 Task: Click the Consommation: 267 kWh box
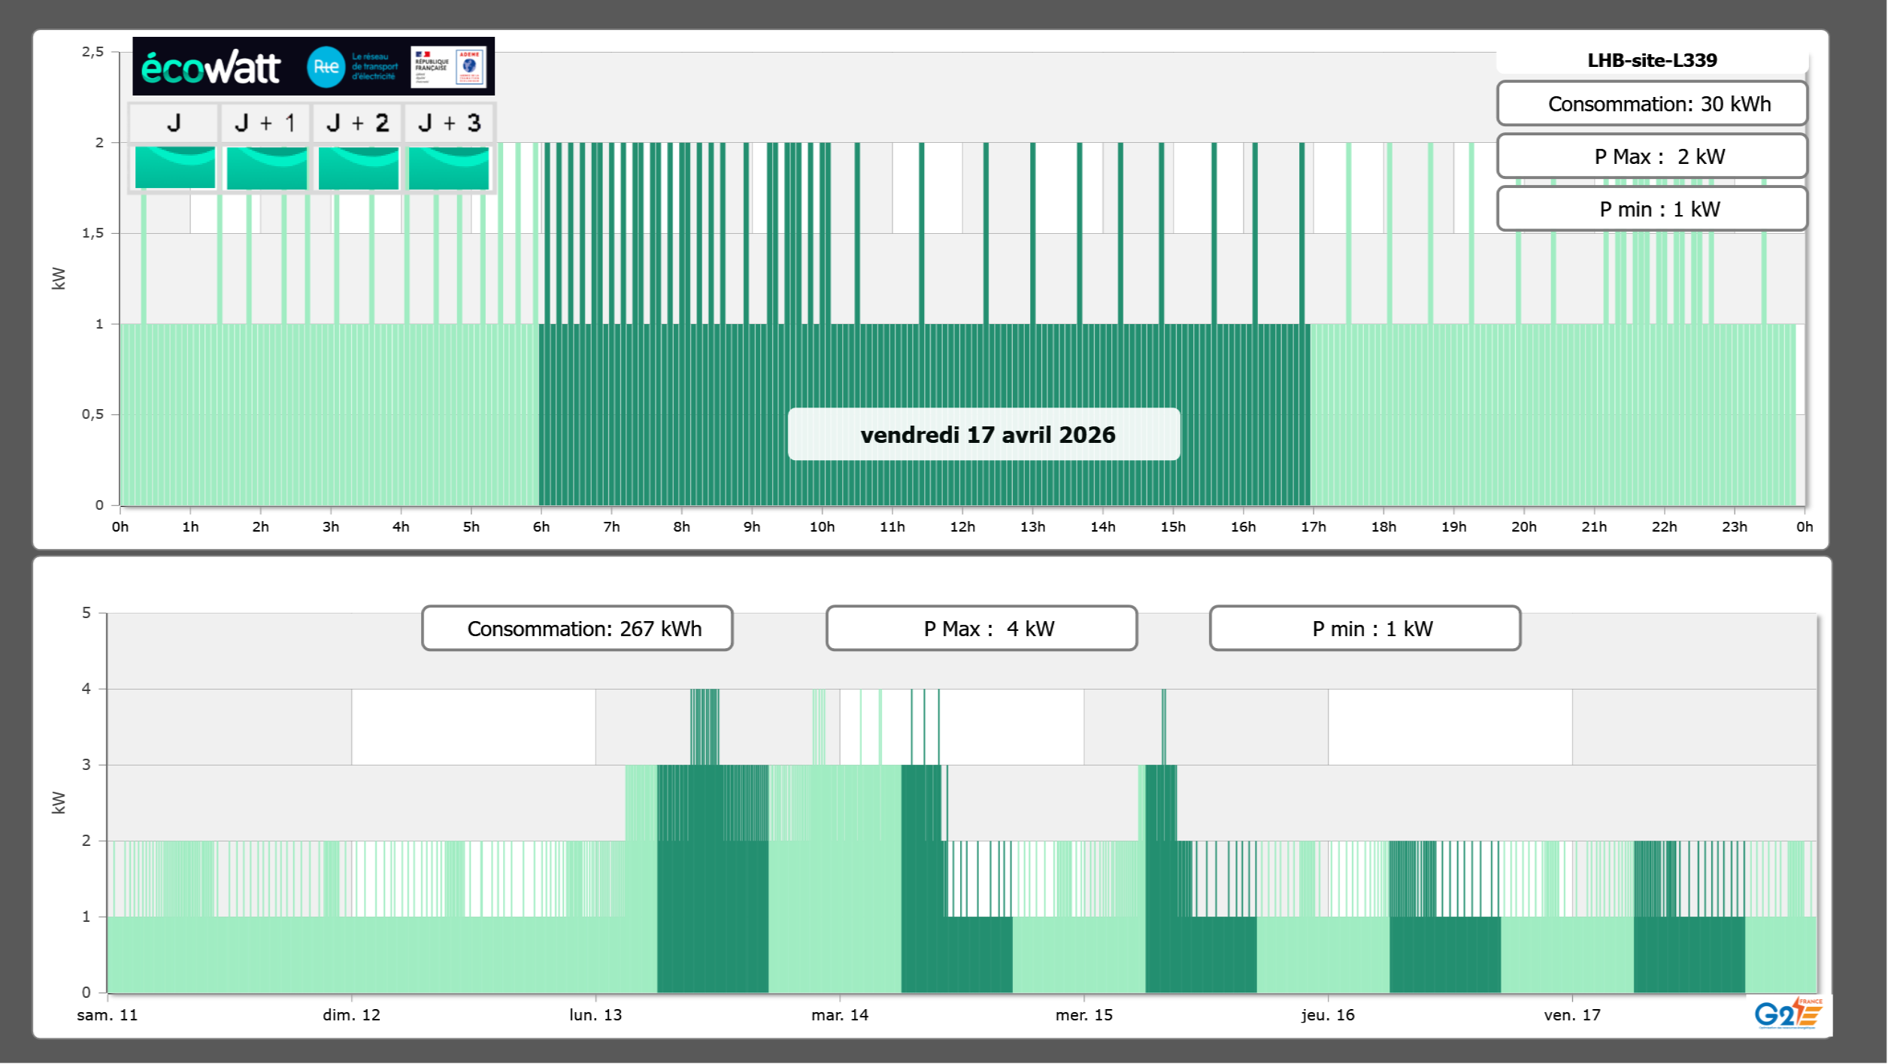(x=577, y=629)
